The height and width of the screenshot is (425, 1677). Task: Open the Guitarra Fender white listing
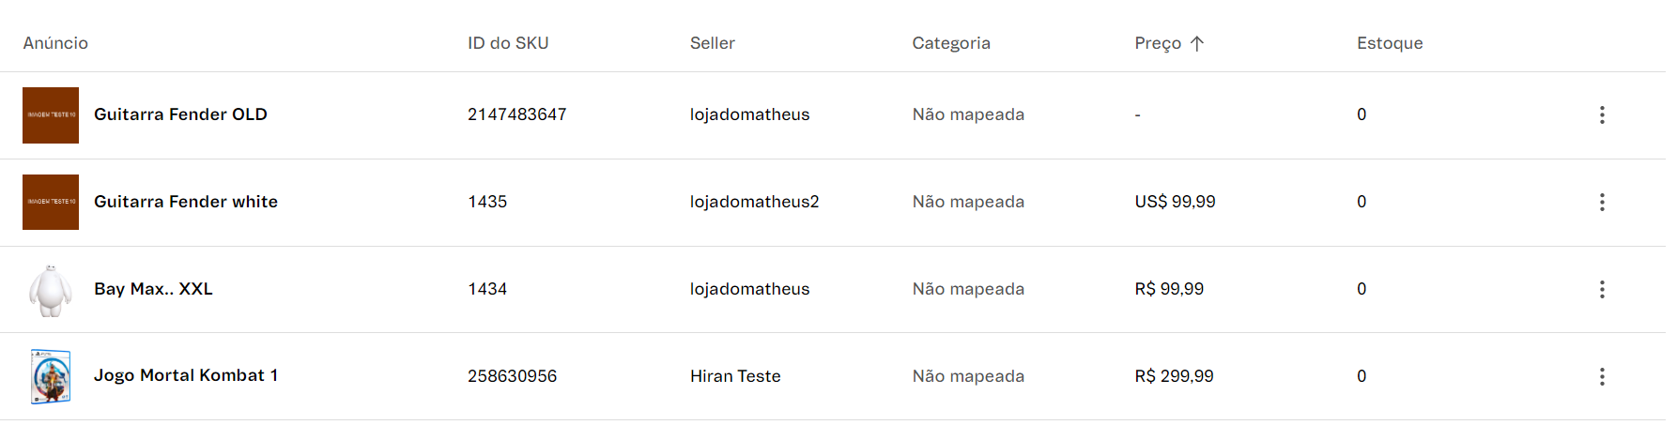tap(186, 202)
